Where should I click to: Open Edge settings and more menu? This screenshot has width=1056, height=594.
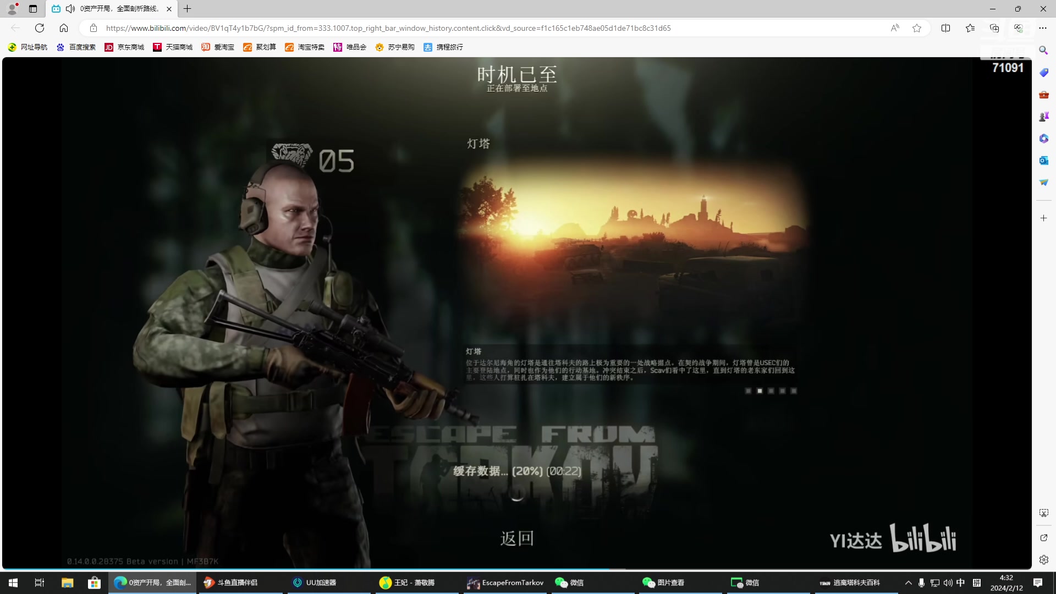1043,28
